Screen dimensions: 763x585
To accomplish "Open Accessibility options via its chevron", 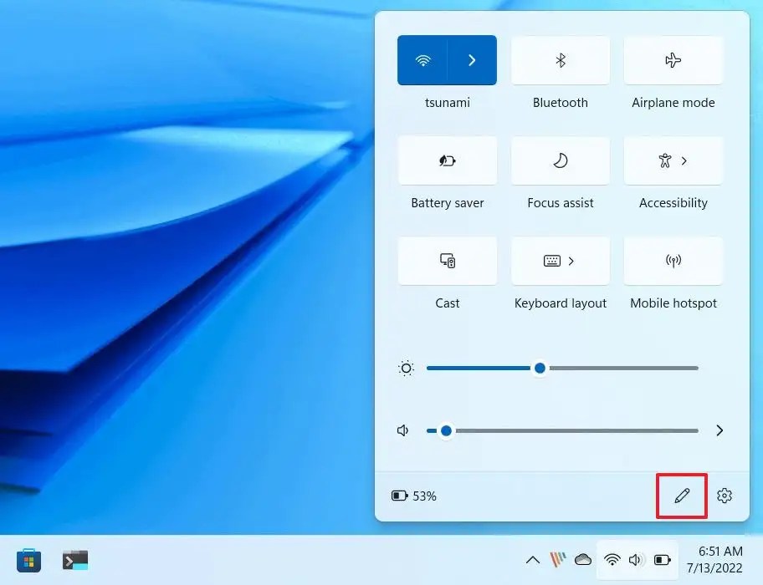I will pos(686,160).
